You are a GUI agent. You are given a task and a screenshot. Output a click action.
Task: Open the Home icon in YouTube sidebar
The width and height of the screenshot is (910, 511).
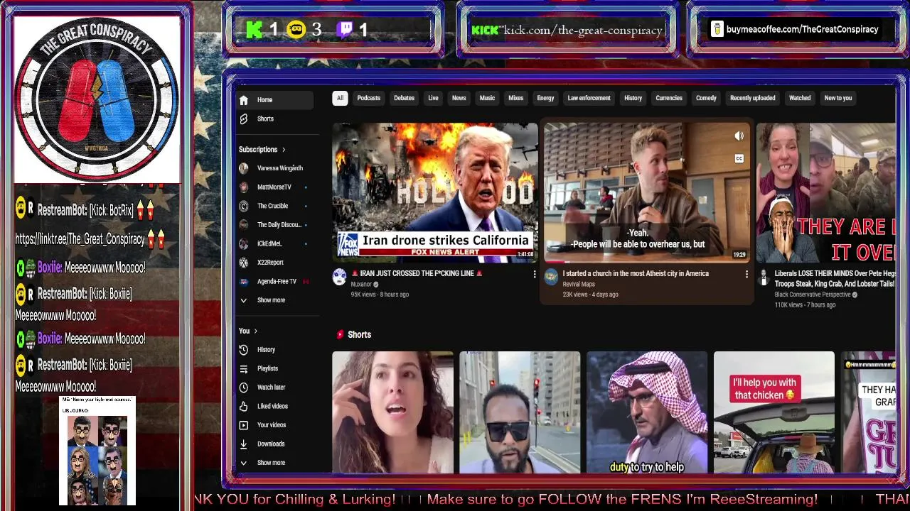[x=244, y=100]
